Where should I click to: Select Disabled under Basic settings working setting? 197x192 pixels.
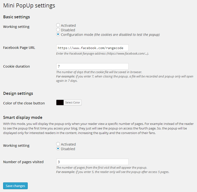click(x=58, y=30)
